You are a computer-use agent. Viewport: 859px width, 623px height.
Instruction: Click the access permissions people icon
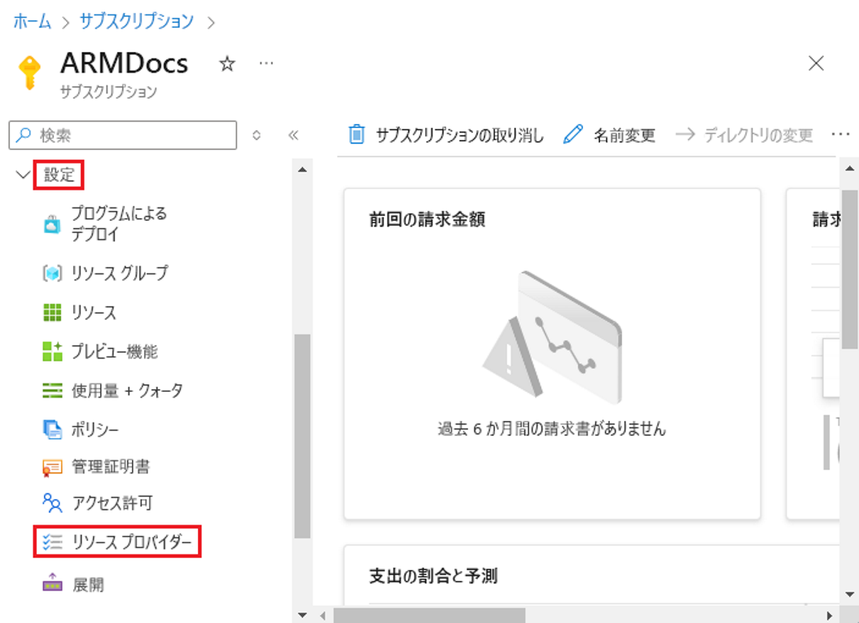tap(53, 503)
